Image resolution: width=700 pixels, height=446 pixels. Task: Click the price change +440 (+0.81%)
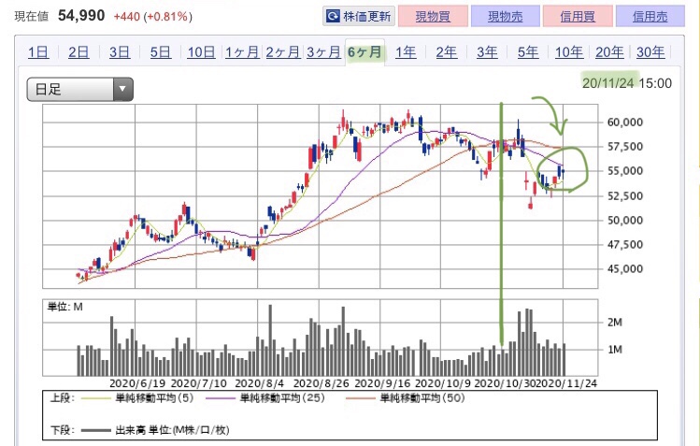pyautogui.click(x=152, y=17)
